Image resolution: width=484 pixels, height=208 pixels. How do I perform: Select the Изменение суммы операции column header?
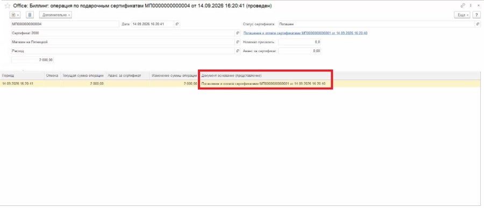(x=174, y=76)
